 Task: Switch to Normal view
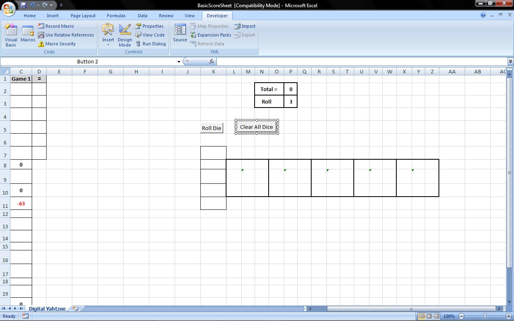[422, 316]
